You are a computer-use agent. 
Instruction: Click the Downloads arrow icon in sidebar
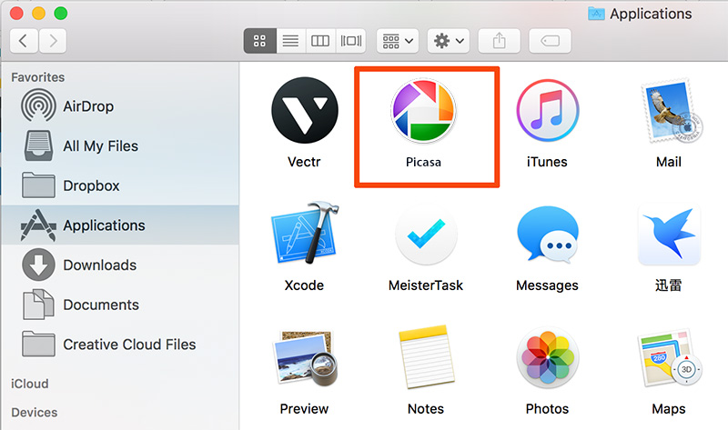pyautogui.click(x=38, y=265)
